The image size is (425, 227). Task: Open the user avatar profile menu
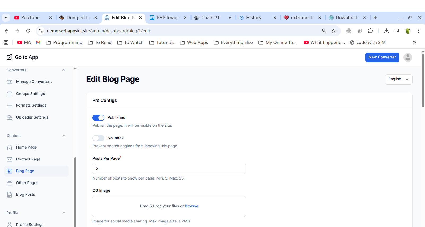pos(408,57)
